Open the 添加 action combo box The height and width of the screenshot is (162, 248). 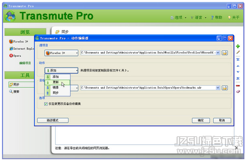click(61, 71)
